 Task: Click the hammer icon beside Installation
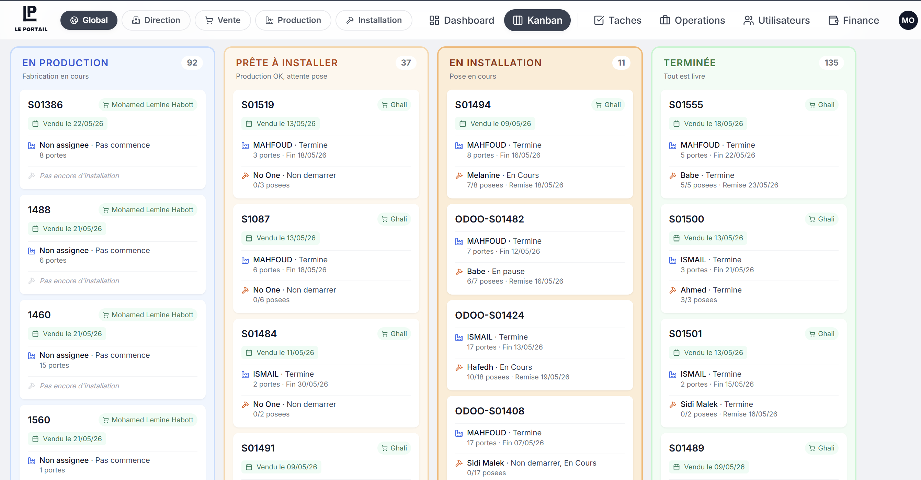pyautogui.click(x=350, y=20)
